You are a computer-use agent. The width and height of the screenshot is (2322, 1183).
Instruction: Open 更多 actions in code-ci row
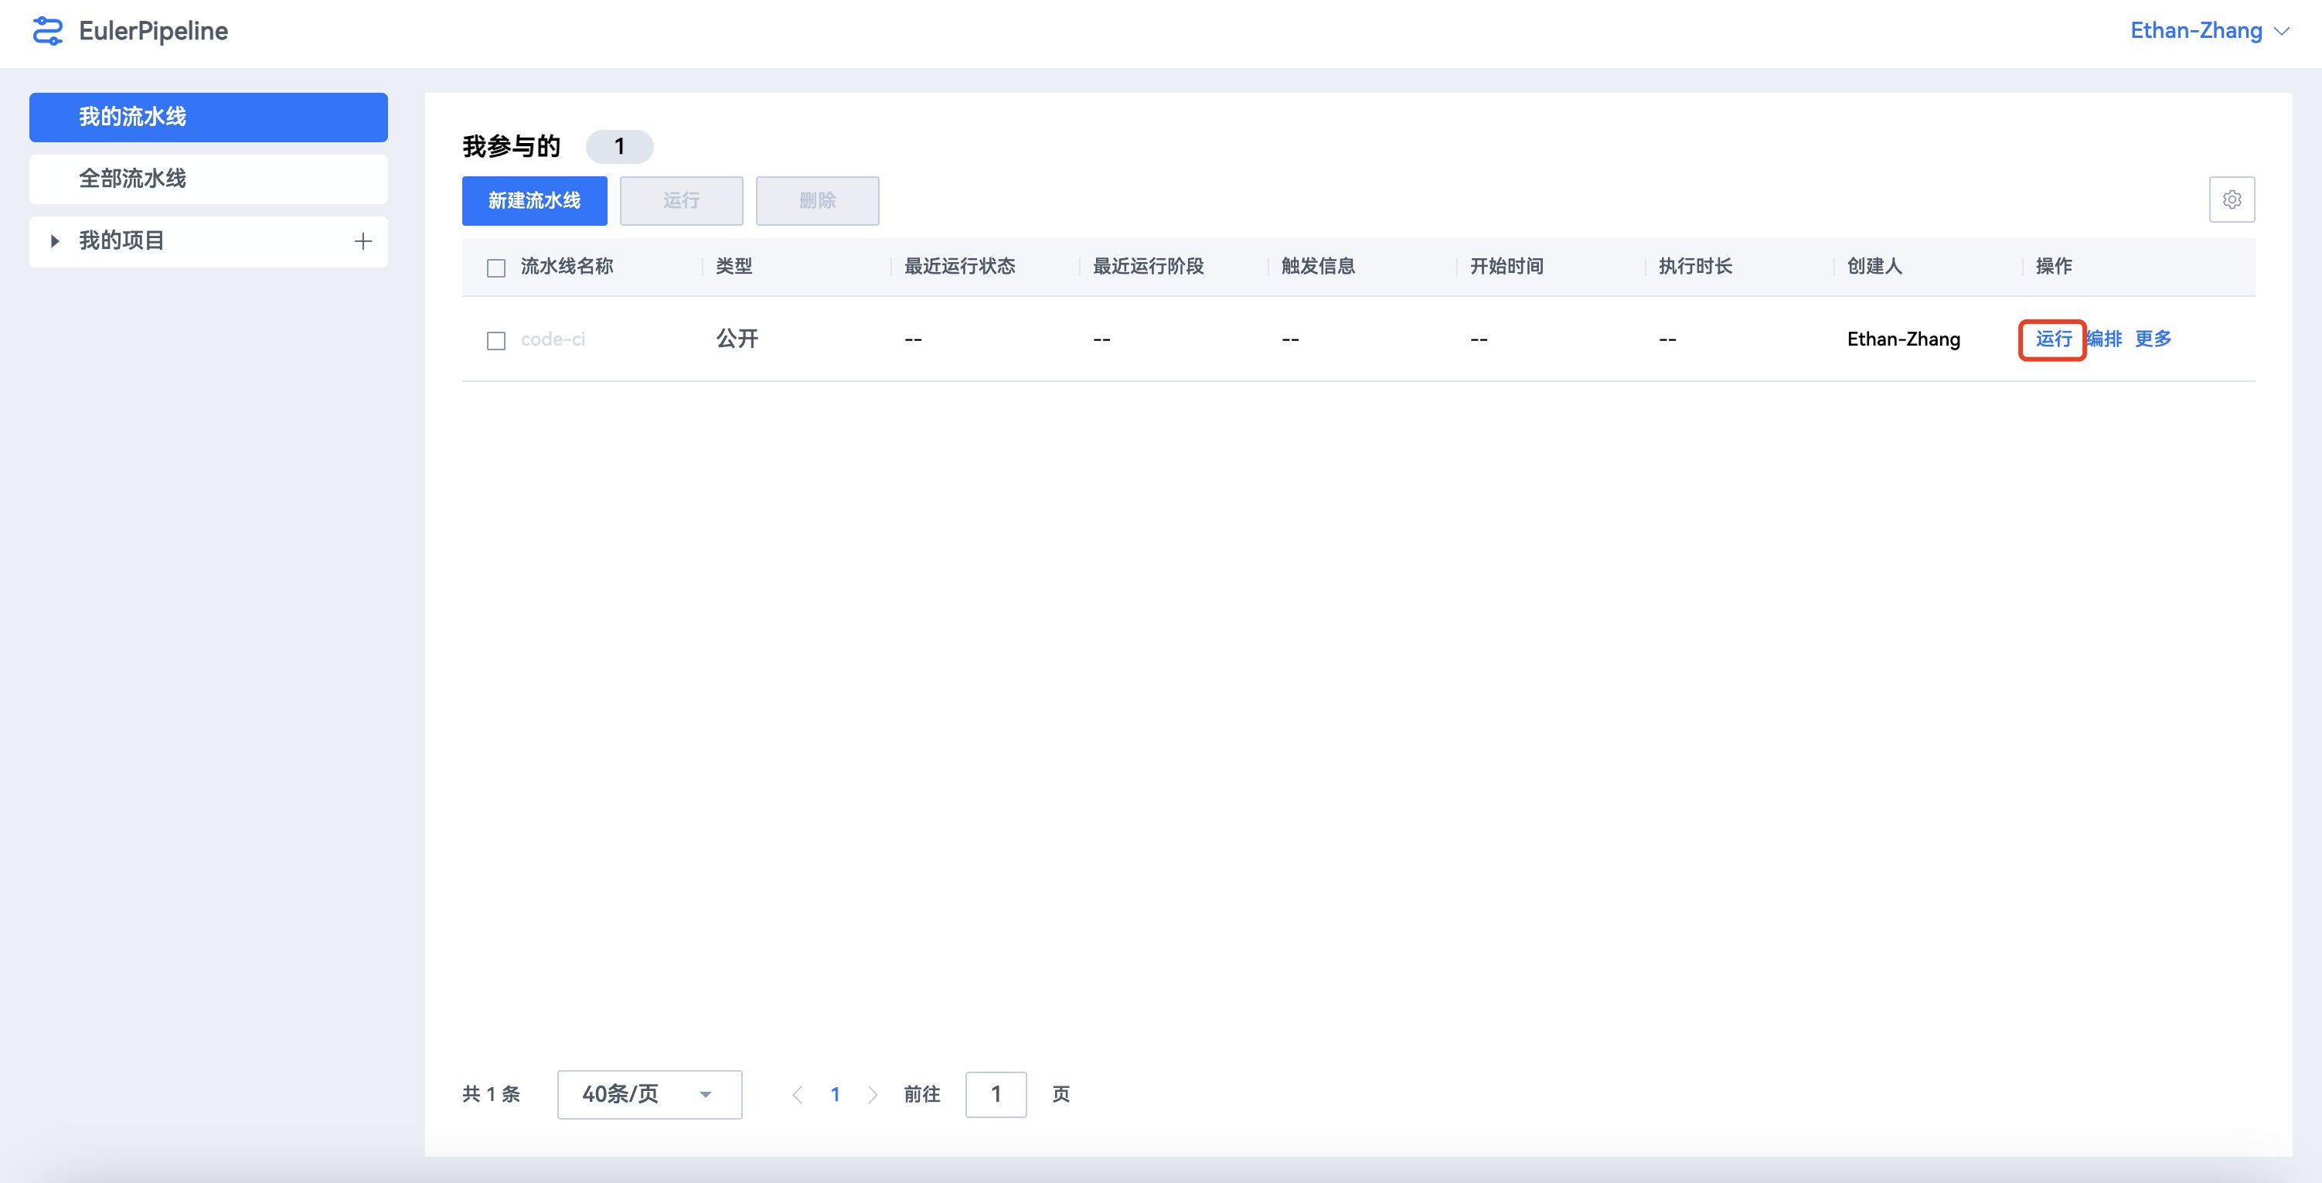click(x=2153, y=339)
